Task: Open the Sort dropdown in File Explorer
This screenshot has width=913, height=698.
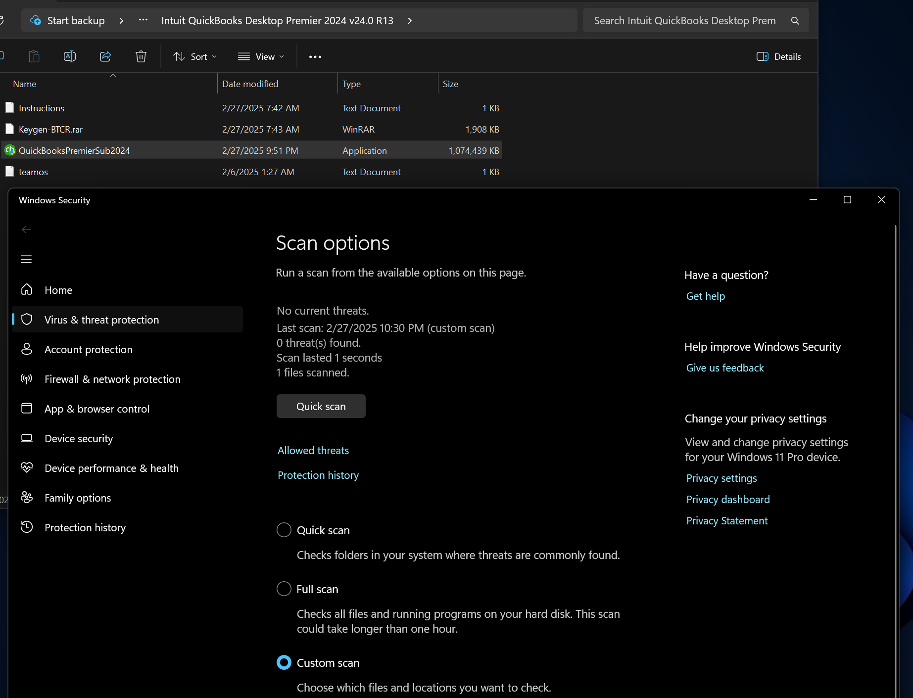Action: (x=195, y=56)
